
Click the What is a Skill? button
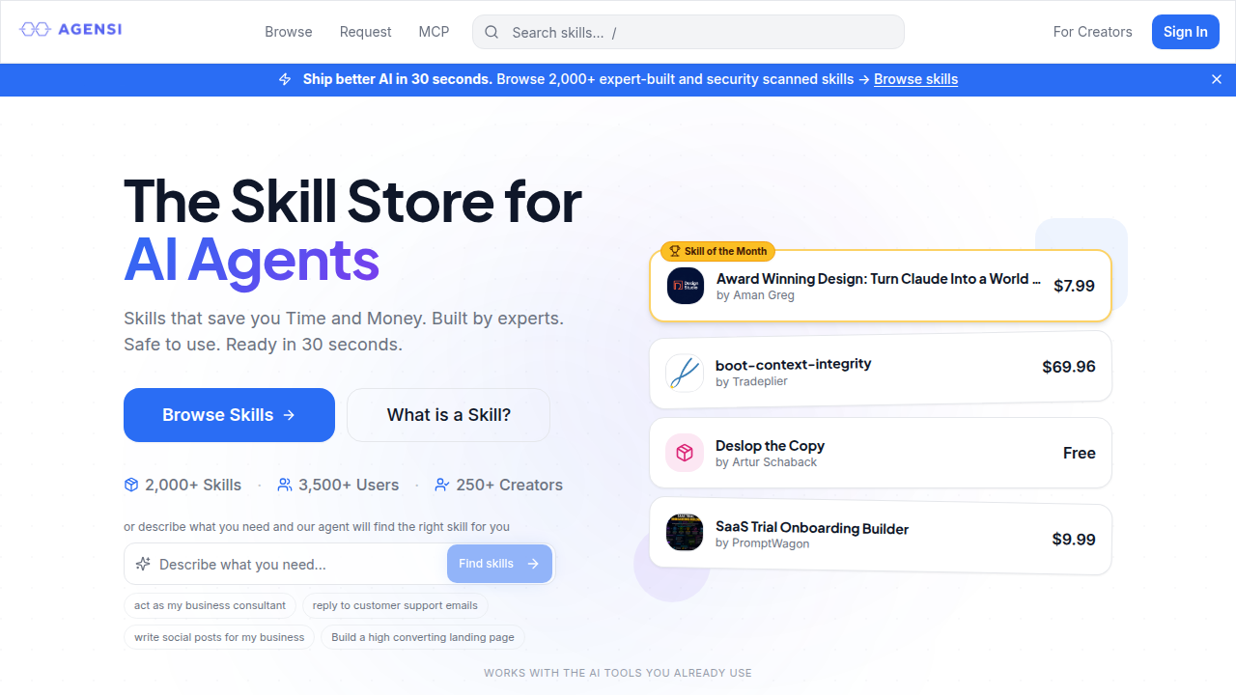pos(448,415)
